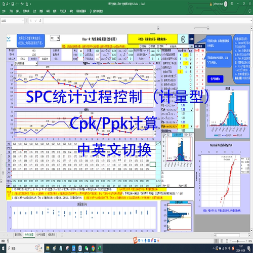This screenshot has height=253, width=253.
Task: Click the johnson.xue account name
Action: click(218, 4)
